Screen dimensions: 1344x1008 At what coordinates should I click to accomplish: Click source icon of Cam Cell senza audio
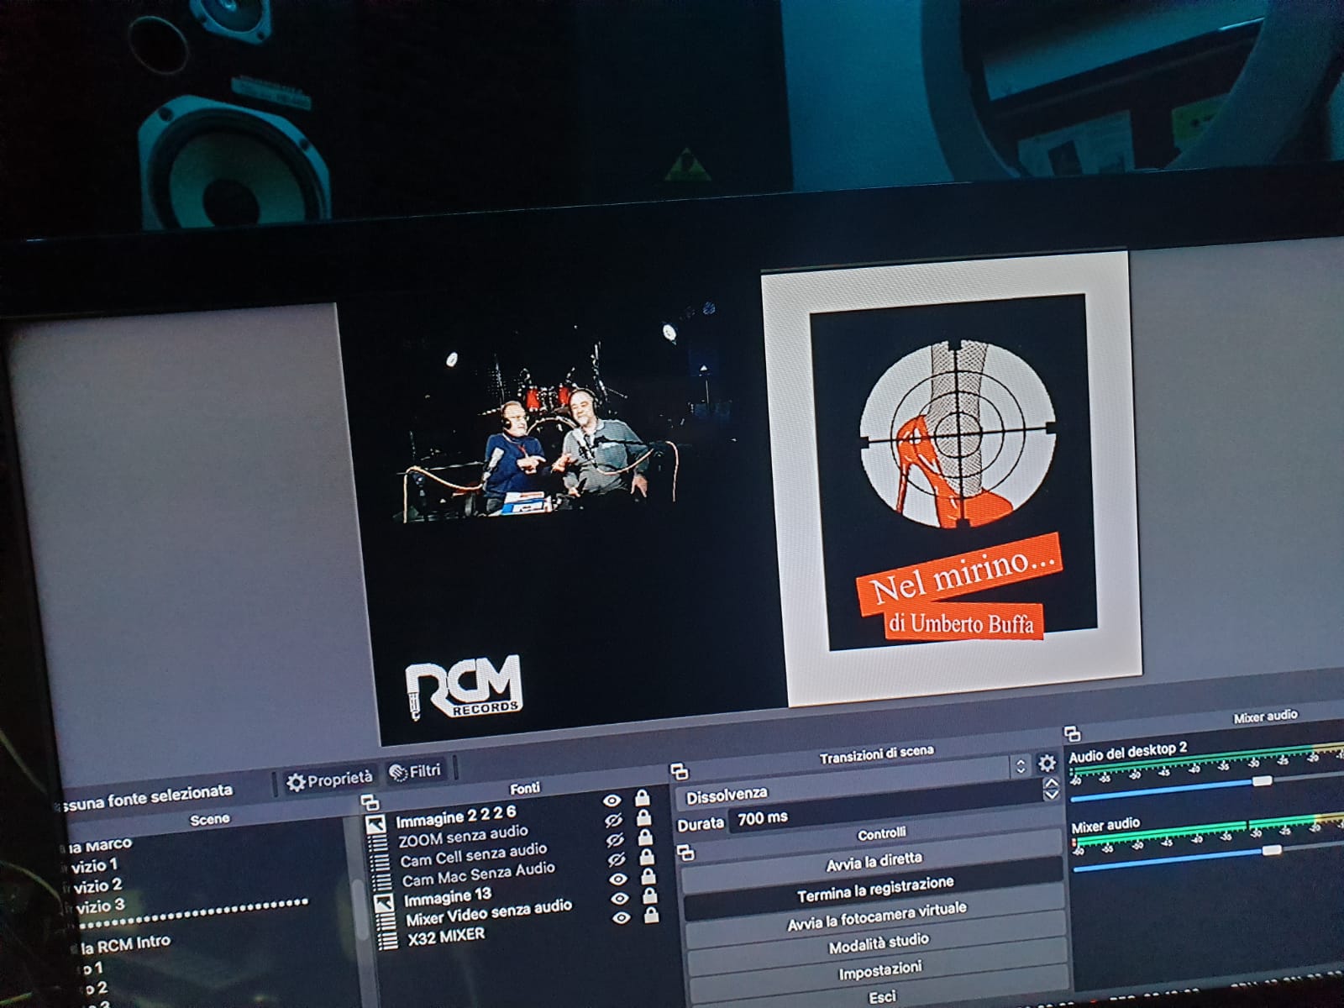(381, 863)
